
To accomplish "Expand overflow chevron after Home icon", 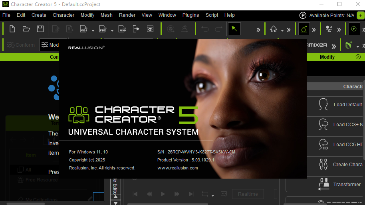I will pos(289,30).
